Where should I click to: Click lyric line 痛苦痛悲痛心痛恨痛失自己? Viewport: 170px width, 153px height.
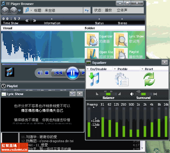coord(42,111)
